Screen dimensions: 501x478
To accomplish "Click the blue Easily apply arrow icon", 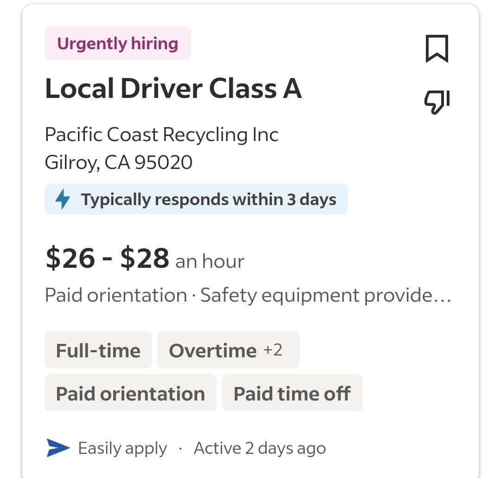I will [x=58, y=448].
